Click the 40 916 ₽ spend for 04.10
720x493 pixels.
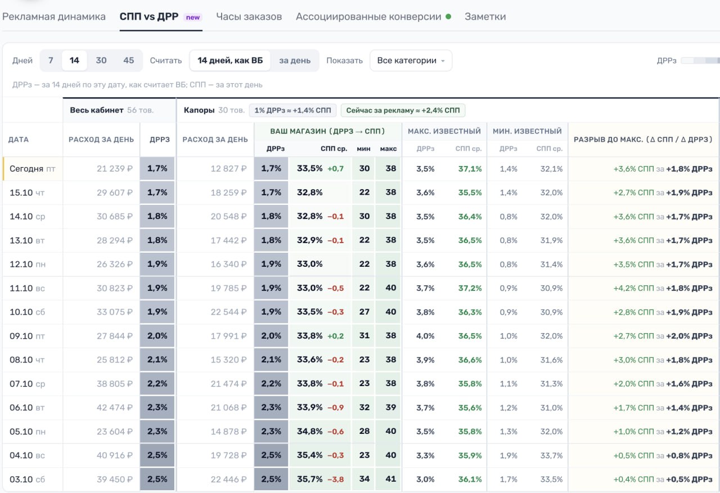(x=115, y=455)
